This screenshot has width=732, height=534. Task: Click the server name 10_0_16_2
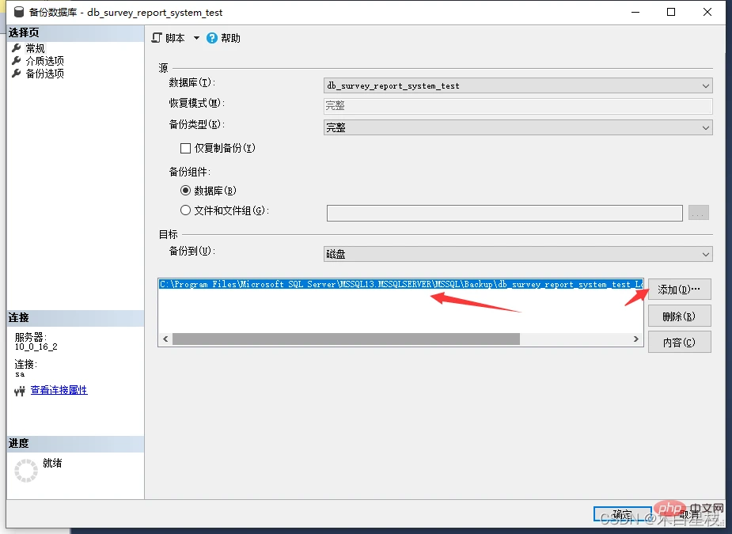click(x=36, y=347)
